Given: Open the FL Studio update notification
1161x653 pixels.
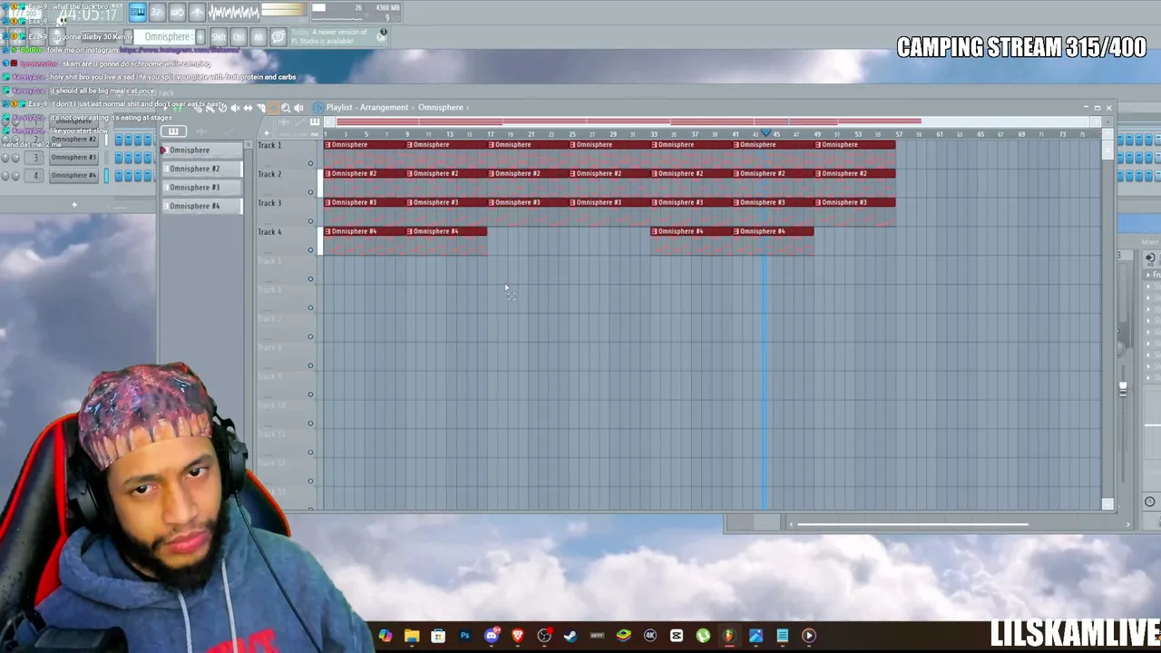Looking at the screenshot, I should point(339,36).
